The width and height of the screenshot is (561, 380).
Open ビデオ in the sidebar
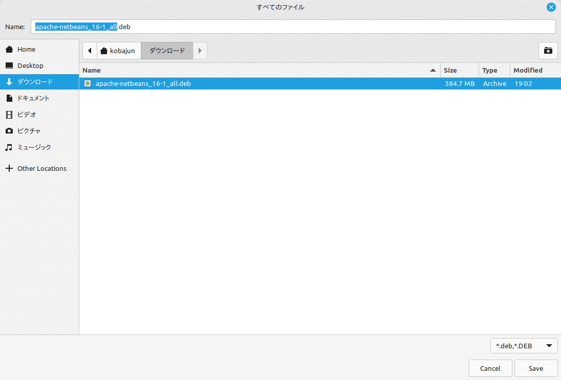click(x=39, y=115)
